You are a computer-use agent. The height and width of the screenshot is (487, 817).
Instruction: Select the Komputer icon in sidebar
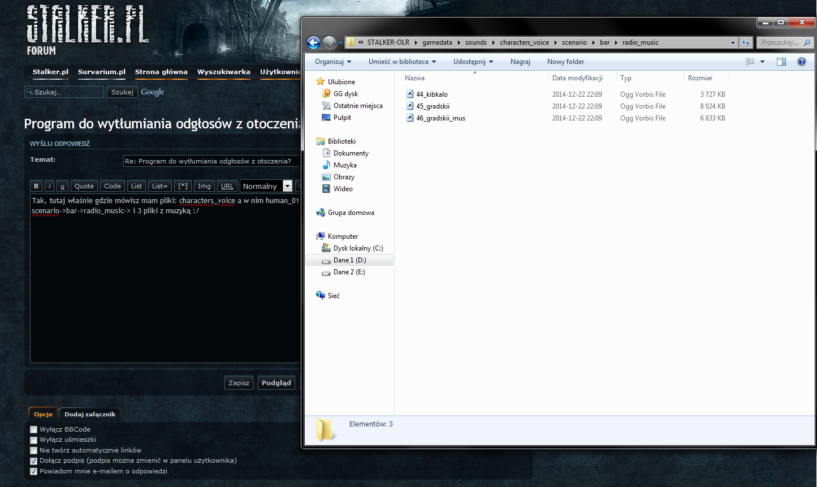[321, 236]
